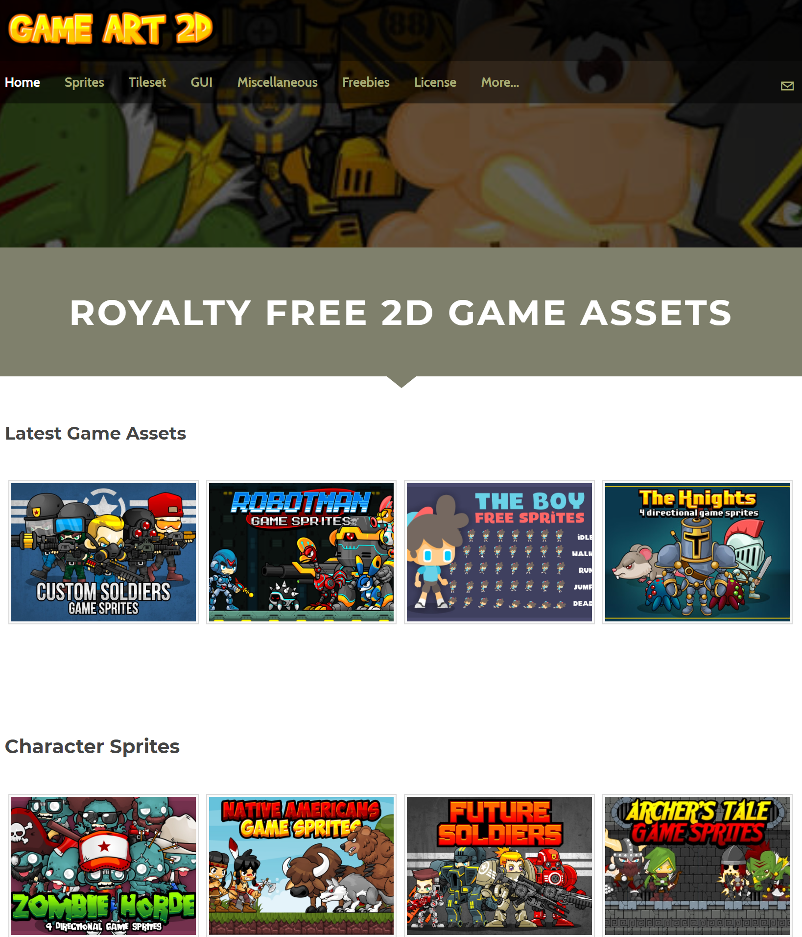This screenshot has width=802, height=937.
Task: Click the Home nav link
Action: [23, 82]
